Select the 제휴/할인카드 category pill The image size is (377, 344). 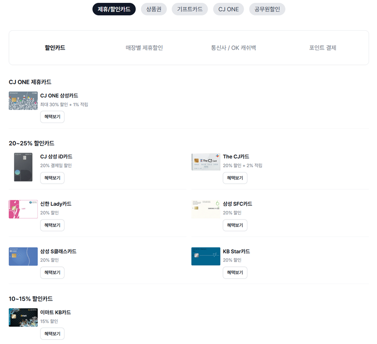pyautogui.click(x=114, y=9)
